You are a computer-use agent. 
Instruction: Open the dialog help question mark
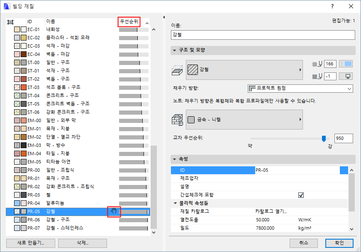coord(332,7)
